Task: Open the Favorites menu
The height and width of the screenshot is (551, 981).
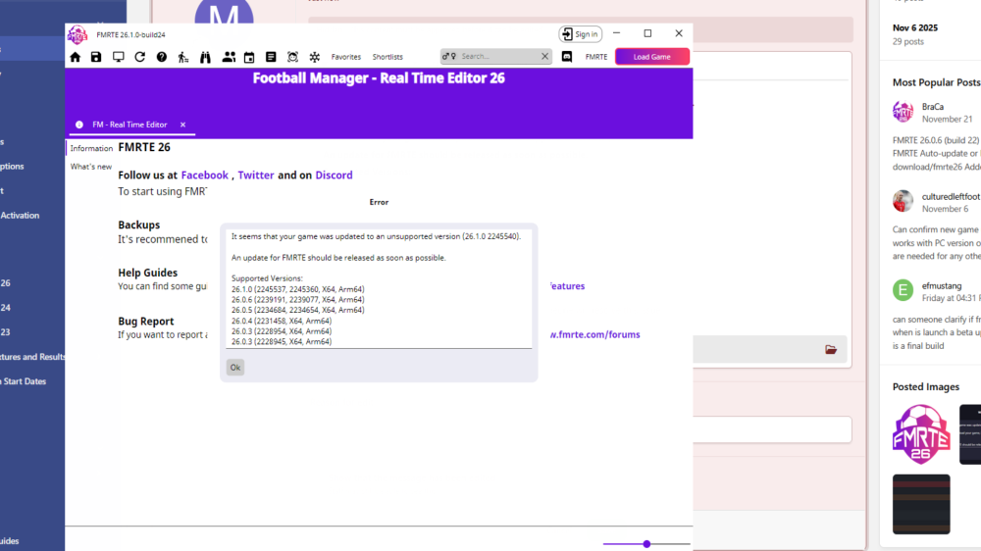Action: coord(345,57)
